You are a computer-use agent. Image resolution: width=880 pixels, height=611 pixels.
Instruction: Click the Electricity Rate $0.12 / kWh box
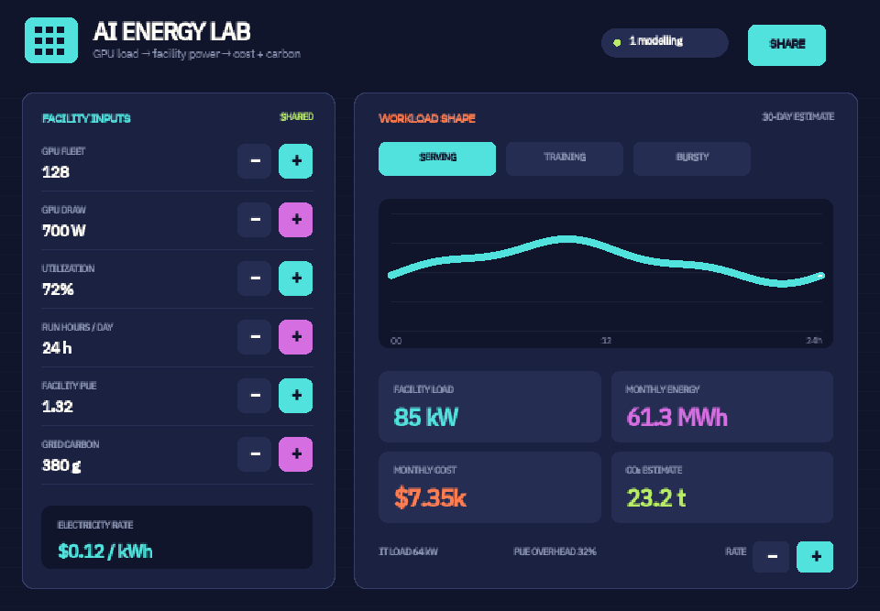tap(177, 538)
